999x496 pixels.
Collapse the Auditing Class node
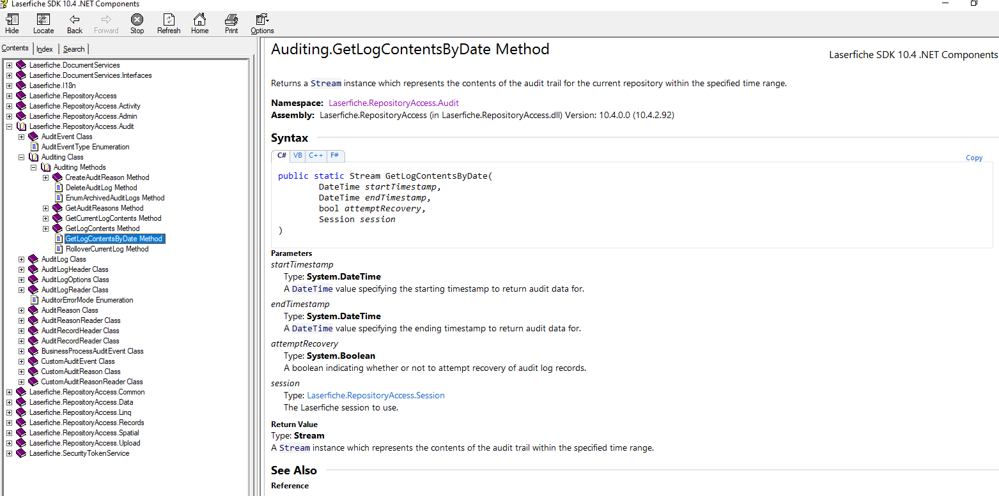click(21, 157)
